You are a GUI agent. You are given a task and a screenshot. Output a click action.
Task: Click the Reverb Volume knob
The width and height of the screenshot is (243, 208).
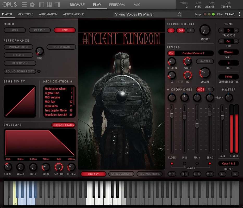pyautogui.click(x=205, y=73)
